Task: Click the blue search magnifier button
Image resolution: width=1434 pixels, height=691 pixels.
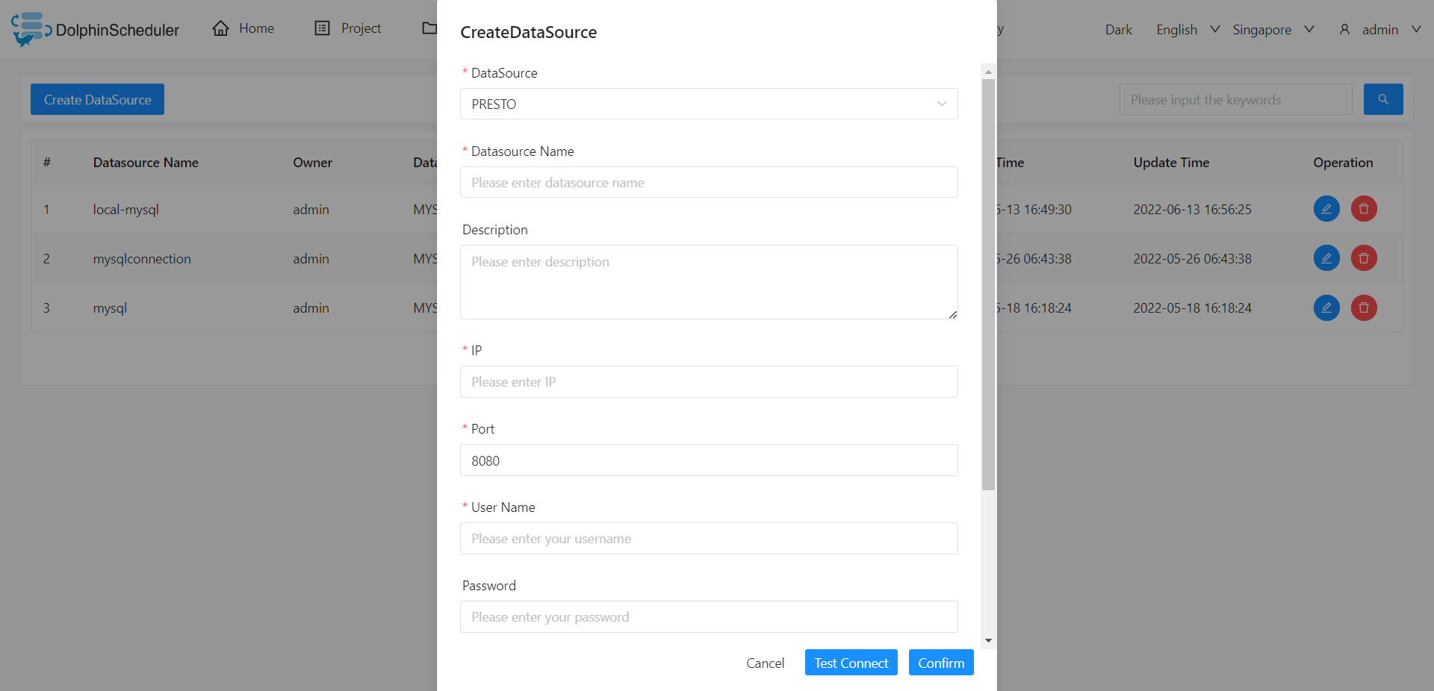Action: (x=1383, y=99)
